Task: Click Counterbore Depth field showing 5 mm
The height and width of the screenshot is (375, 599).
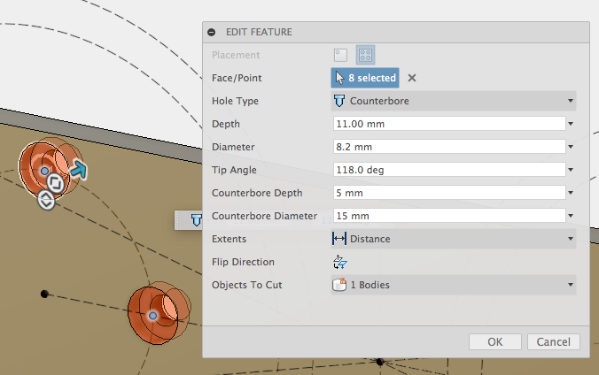Action: coord(449,193)
